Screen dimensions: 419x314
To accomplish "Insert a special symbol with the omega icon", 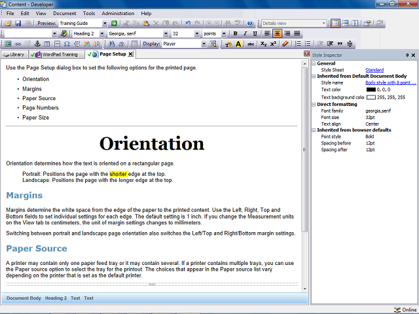I will [67, 44].
